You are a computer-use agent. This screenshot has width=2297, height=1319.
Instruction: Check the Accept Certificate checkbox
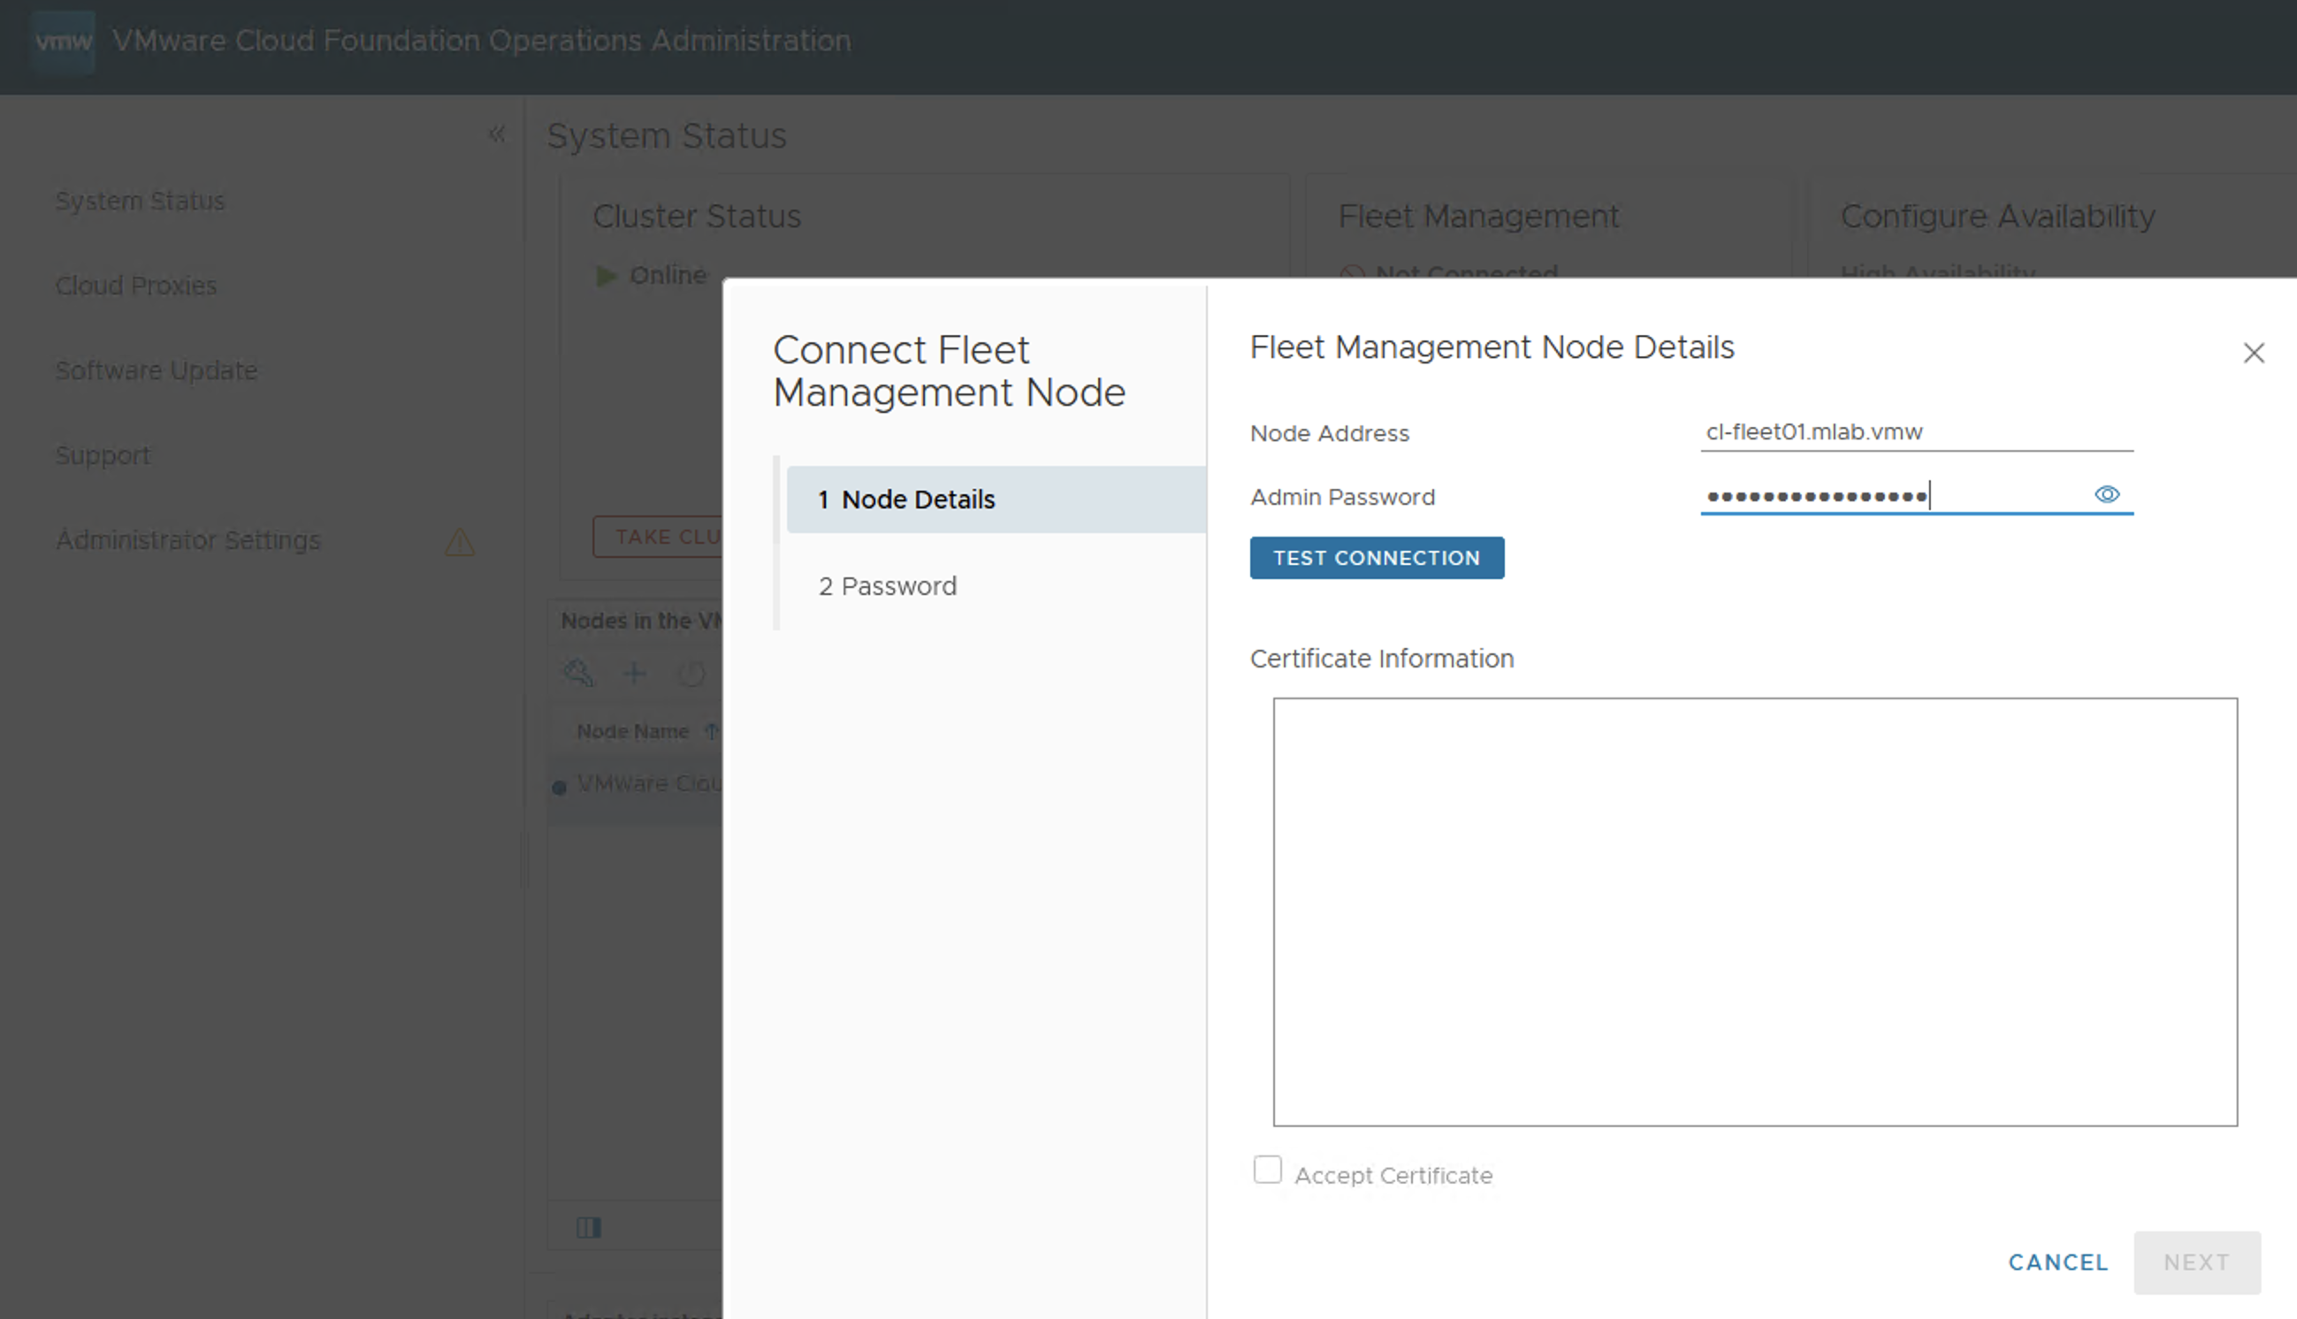point(1267,1170)
